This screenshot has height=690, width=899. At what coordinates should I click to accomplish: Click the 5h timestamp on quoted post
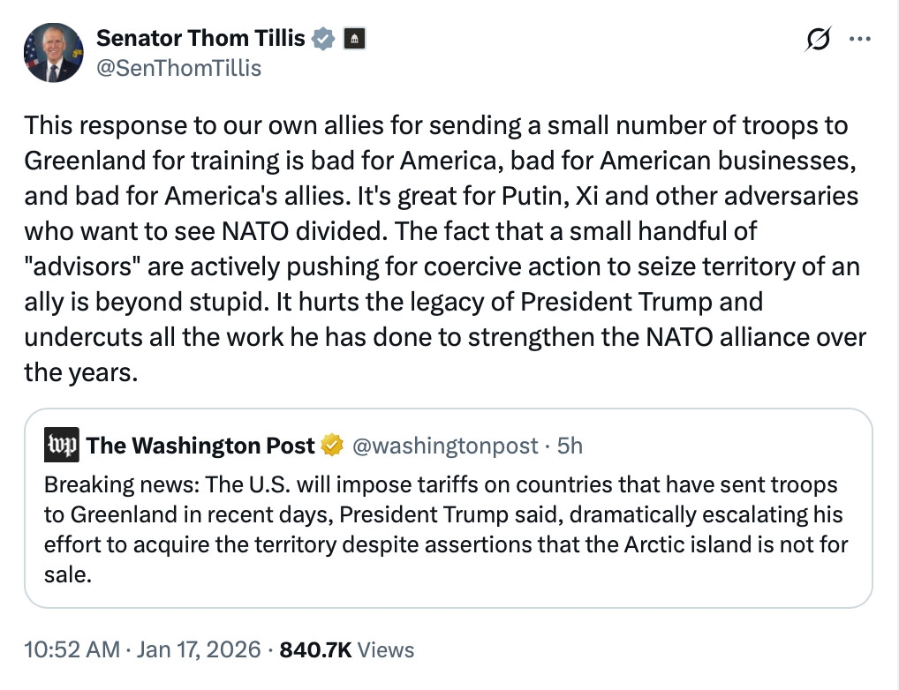coord(570,446)
